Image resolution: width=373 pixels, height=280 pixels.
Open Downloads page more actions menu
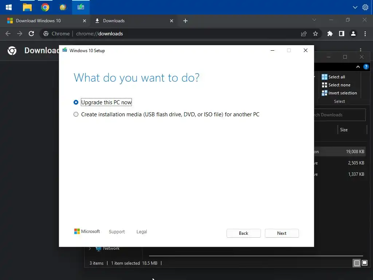coord(361,50)
